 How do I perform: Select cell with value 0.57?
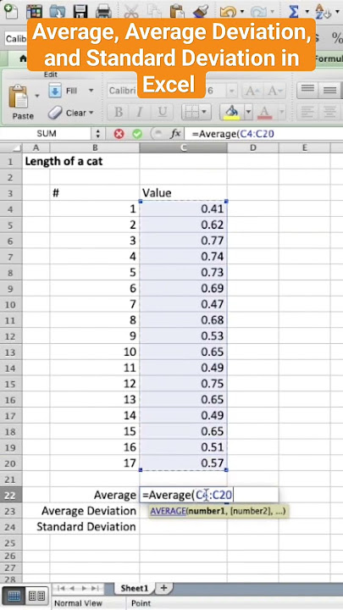pyautogui.click(x=184, y=463)
